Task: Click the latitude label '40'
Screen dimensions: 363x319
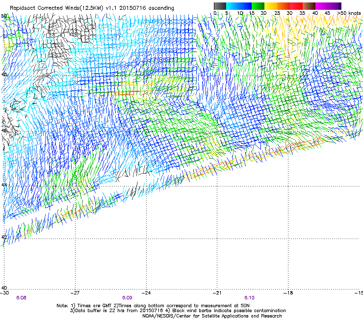Action: click(4, 288)
